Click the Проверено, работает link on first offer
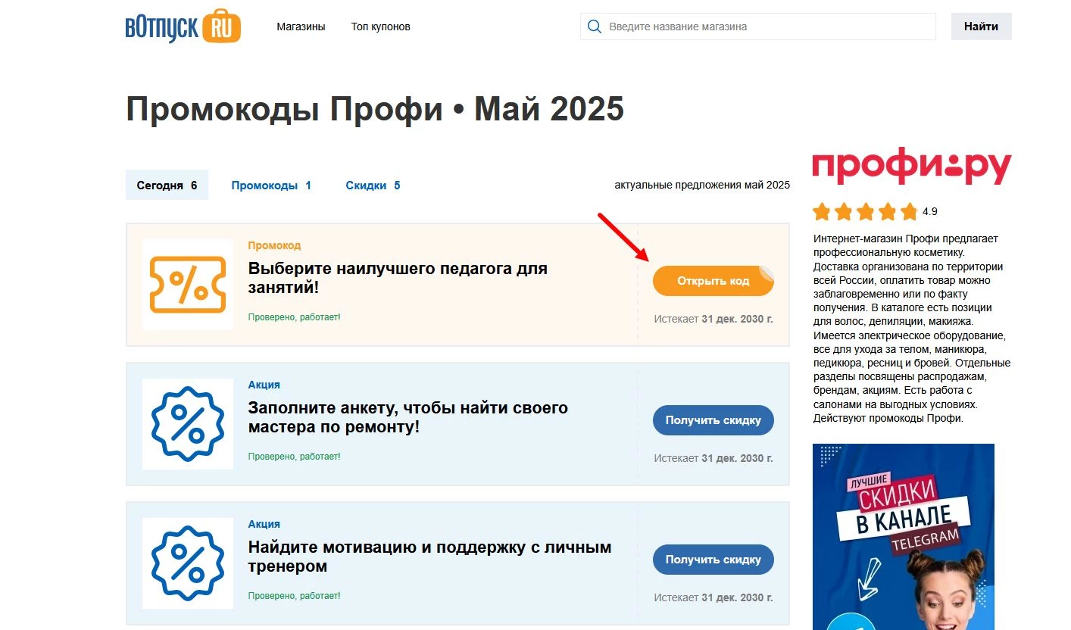The image size is (1071, 630). tap(294, 317)
